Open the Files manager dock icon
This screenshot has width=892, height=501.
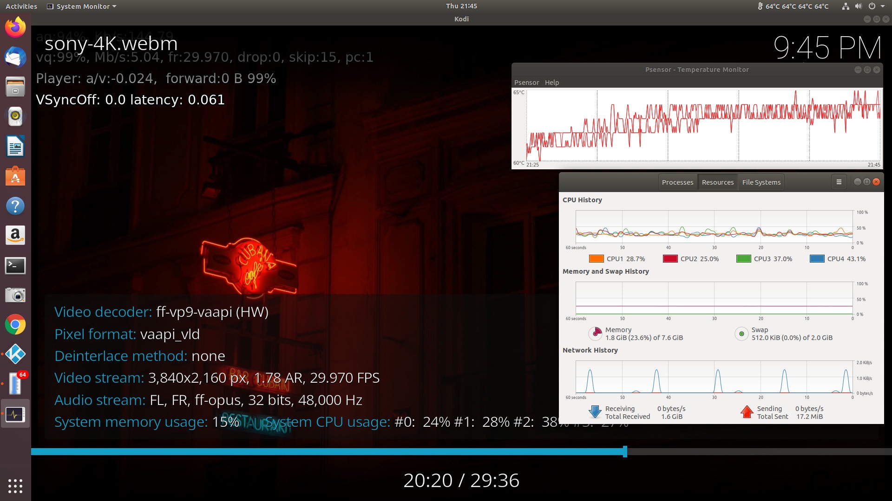click(15, 87)
